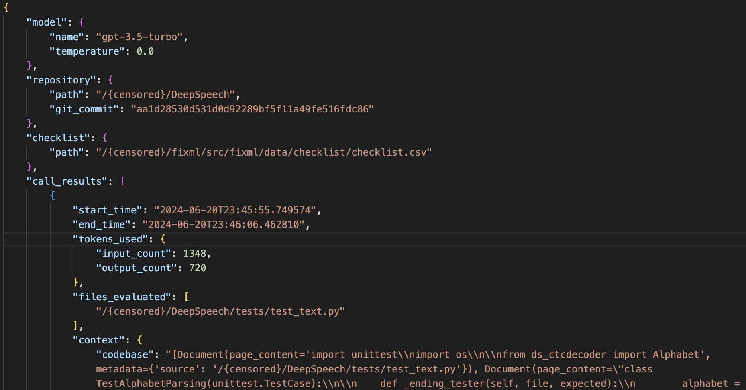The width and height of the screenshot is (746, 390).
Task: Click the checklist.csv path string
Action: [264, 152]
